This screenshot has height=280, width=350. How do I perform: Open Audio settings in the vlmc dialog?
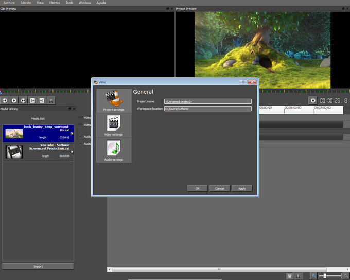point(113,150)
